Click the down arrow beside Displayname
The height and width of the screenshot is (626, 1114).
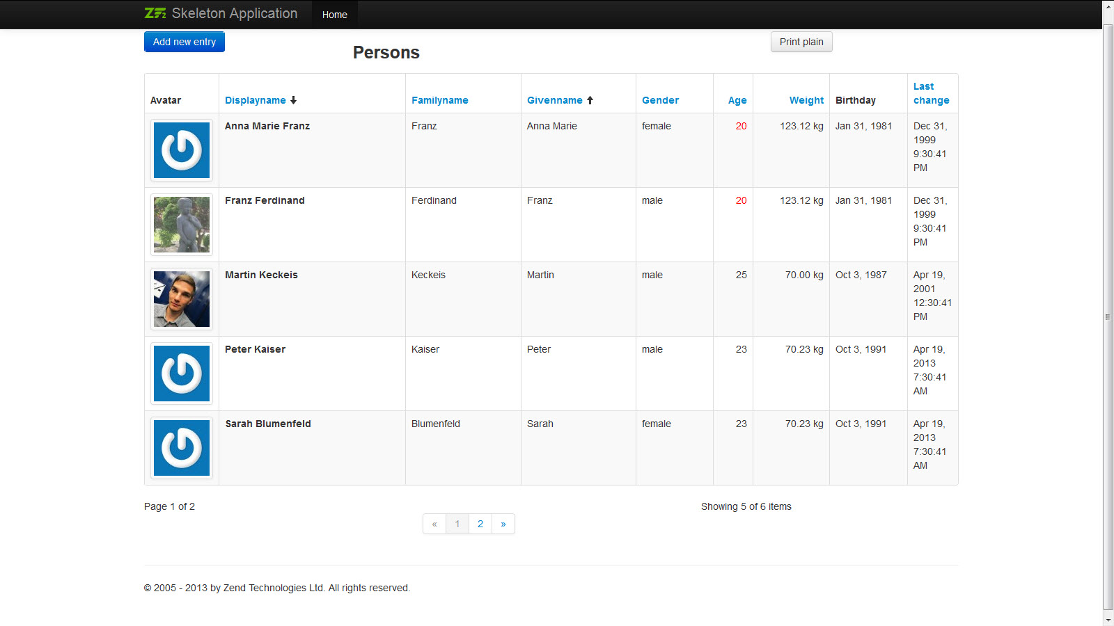coord(293,100)
